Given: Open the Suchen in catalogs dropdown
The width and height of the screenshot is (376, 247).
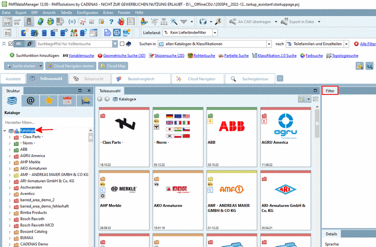Looking at the screenshot, I should [269, 44].
